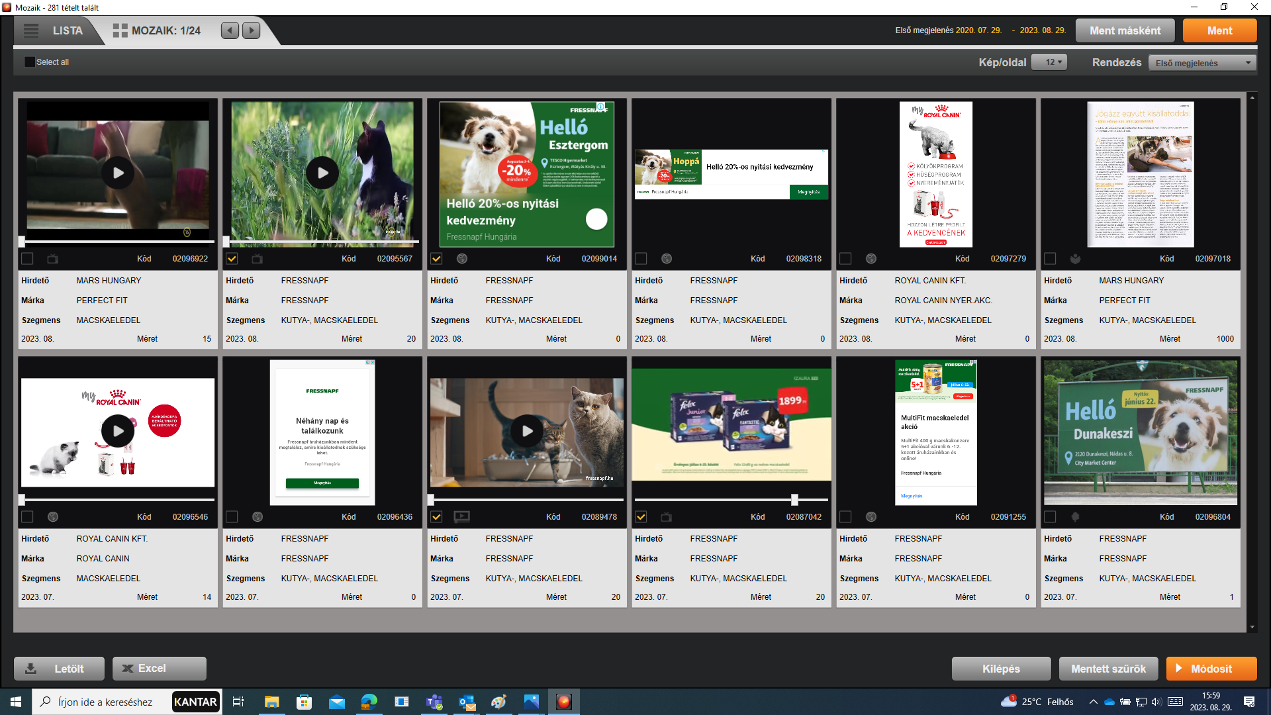The image size is (1271, 715).
Task: Click the TV media icon for code 02087042
Action: [x=667, y=517]
